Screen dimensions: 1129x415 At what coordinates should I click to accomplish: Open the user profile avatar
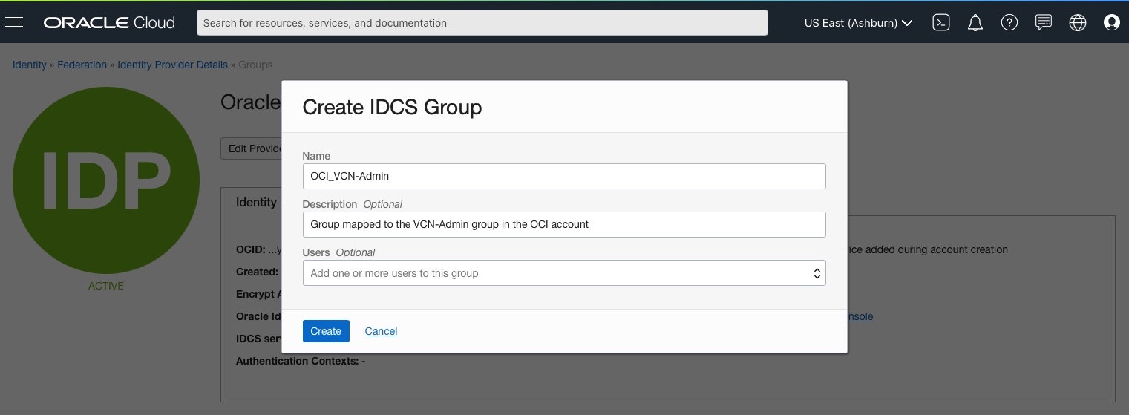click(1112, 22)
